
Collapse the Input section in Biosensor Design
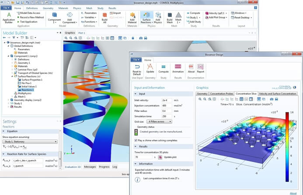tap(135, 94)
